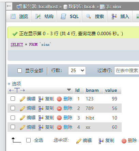Click the SELECT keyword link in query
Viewport: 139px width, 151px height.
(17, 44)
